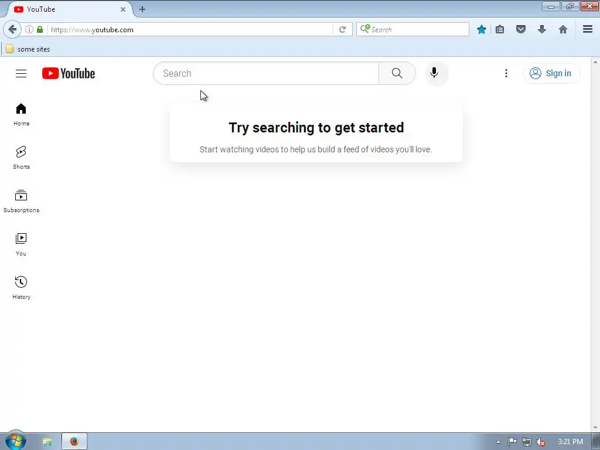The image size is (600, 450).
Task: Click the Firefox taskbar button
Action: pos(74,442)
